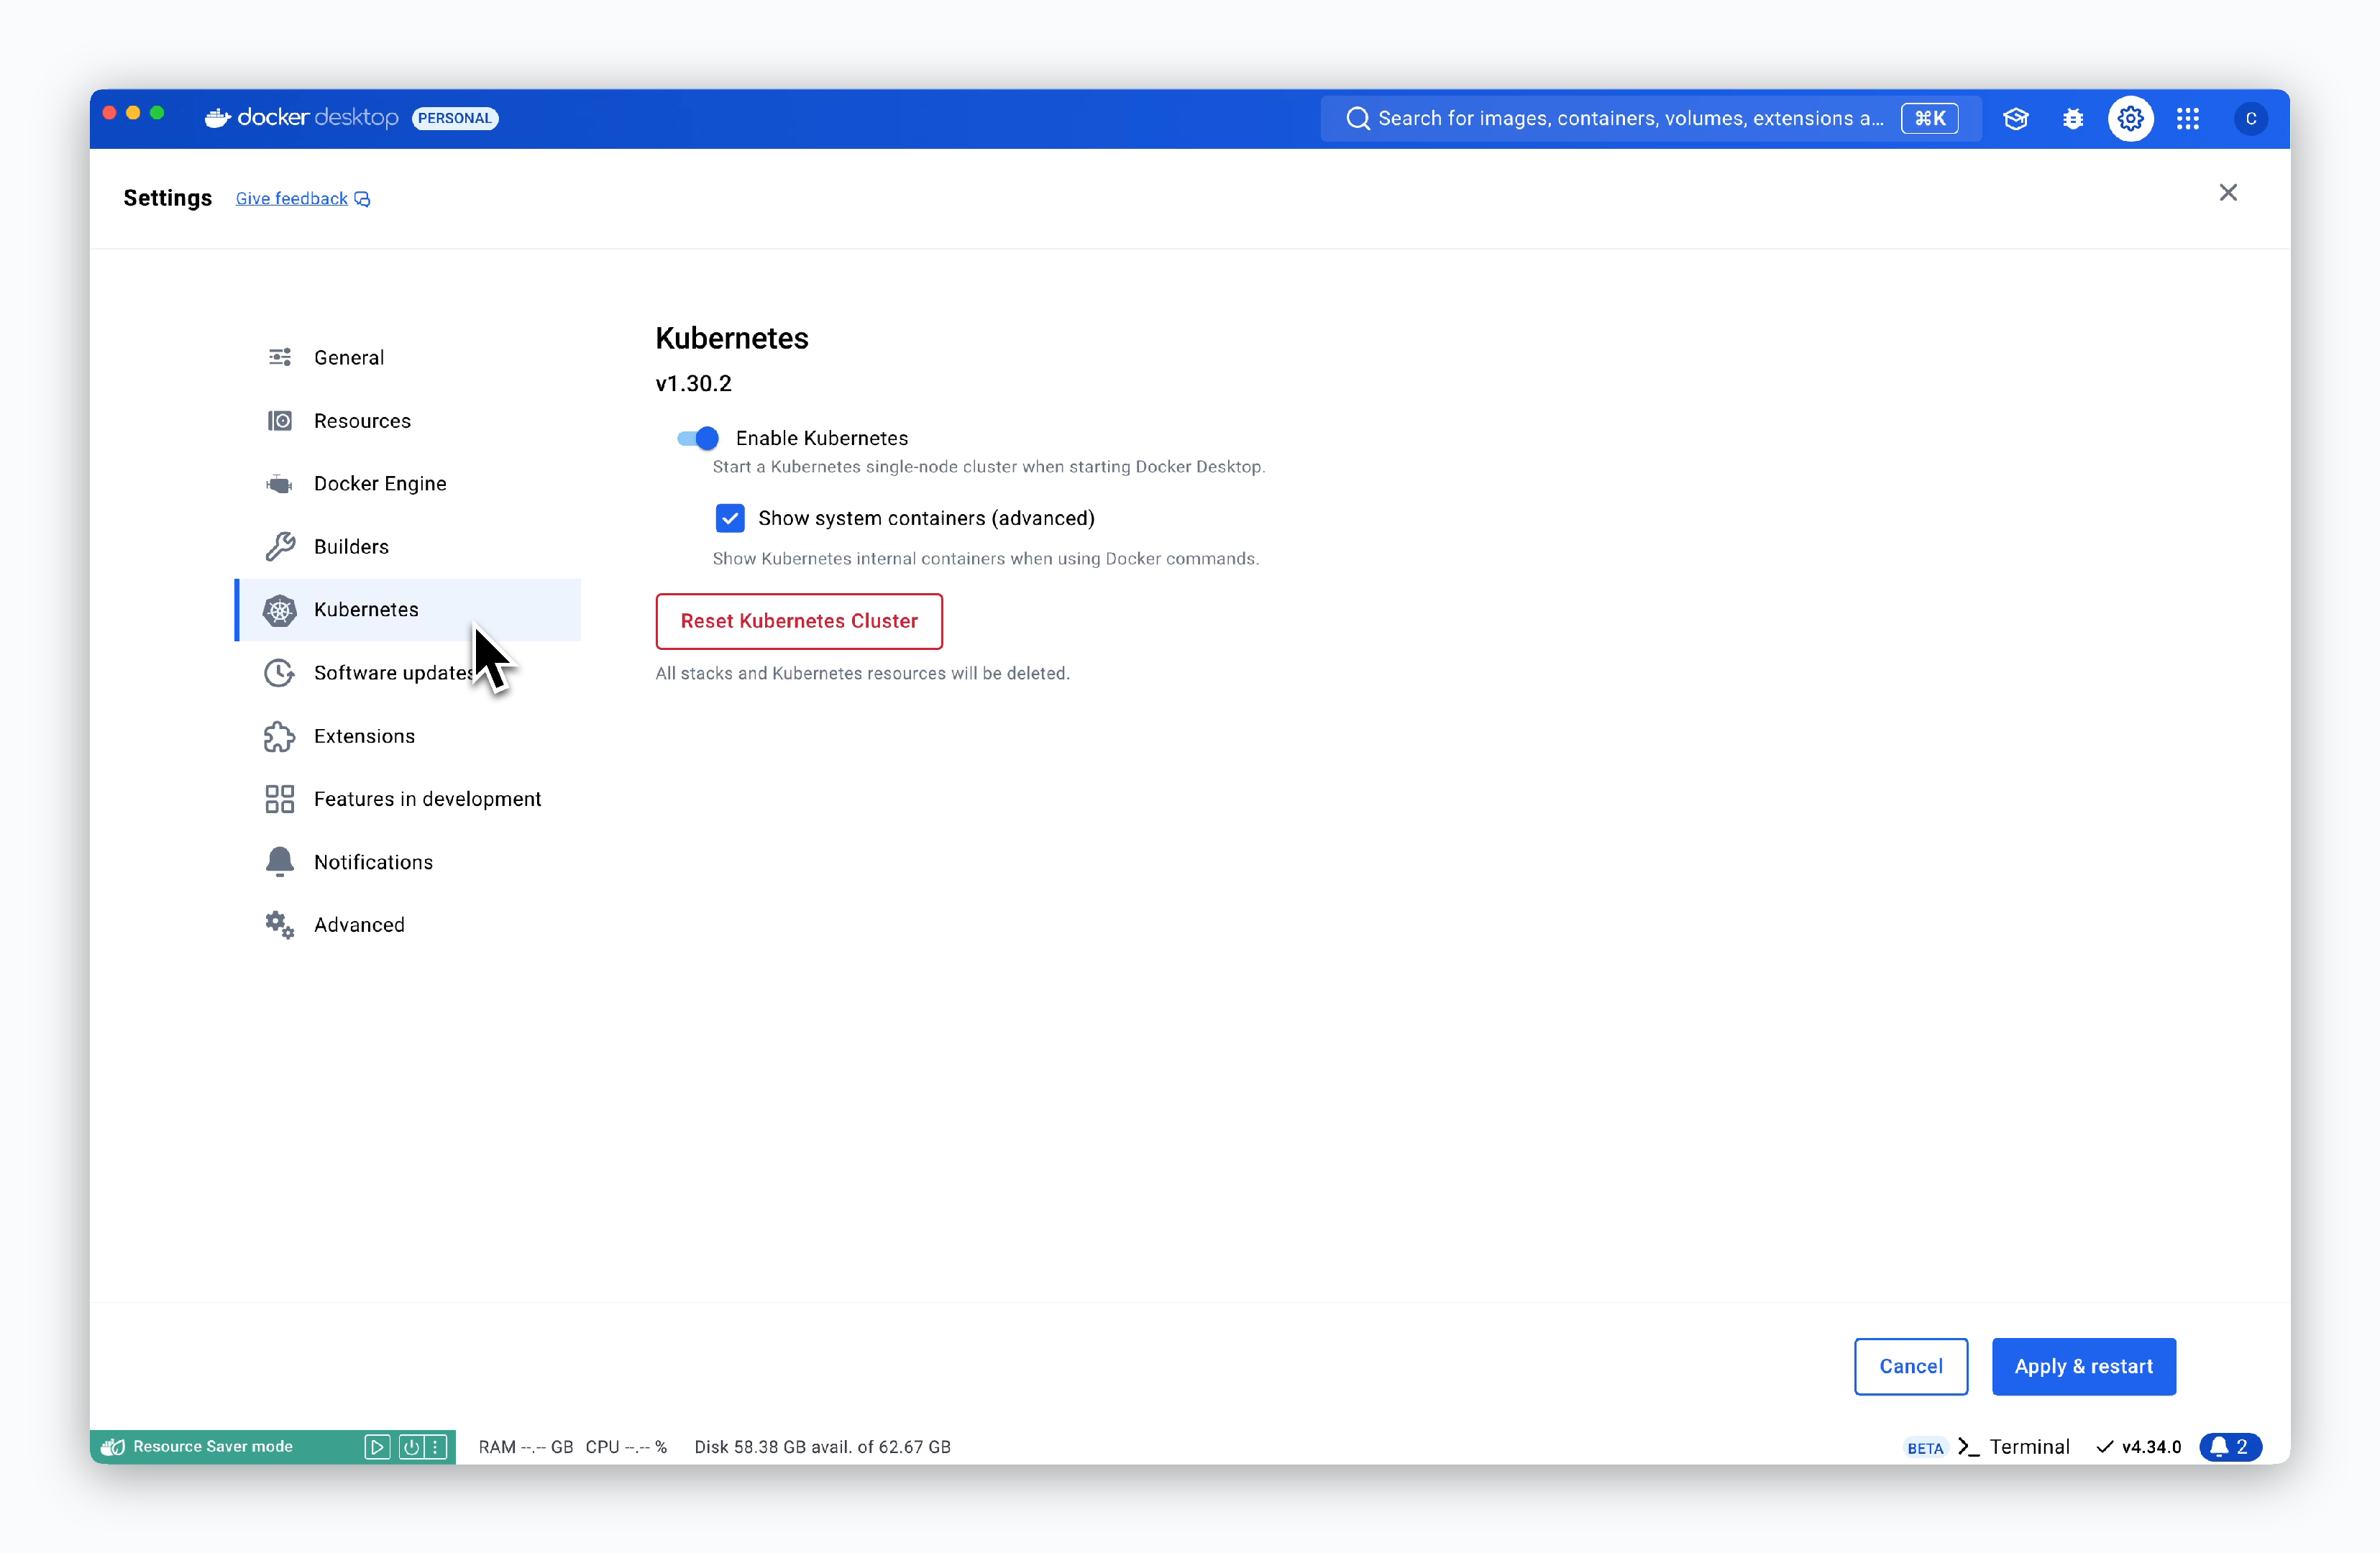Uncheck Show system containers (advanced)
This screenshot has height=1553, width=2380.
pos(730,518)
